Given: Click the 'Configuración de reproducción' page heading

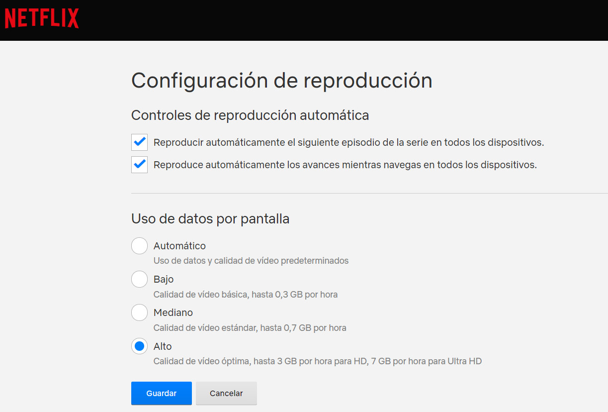Looking at the screenshot, I should click(x=282, y=81).
